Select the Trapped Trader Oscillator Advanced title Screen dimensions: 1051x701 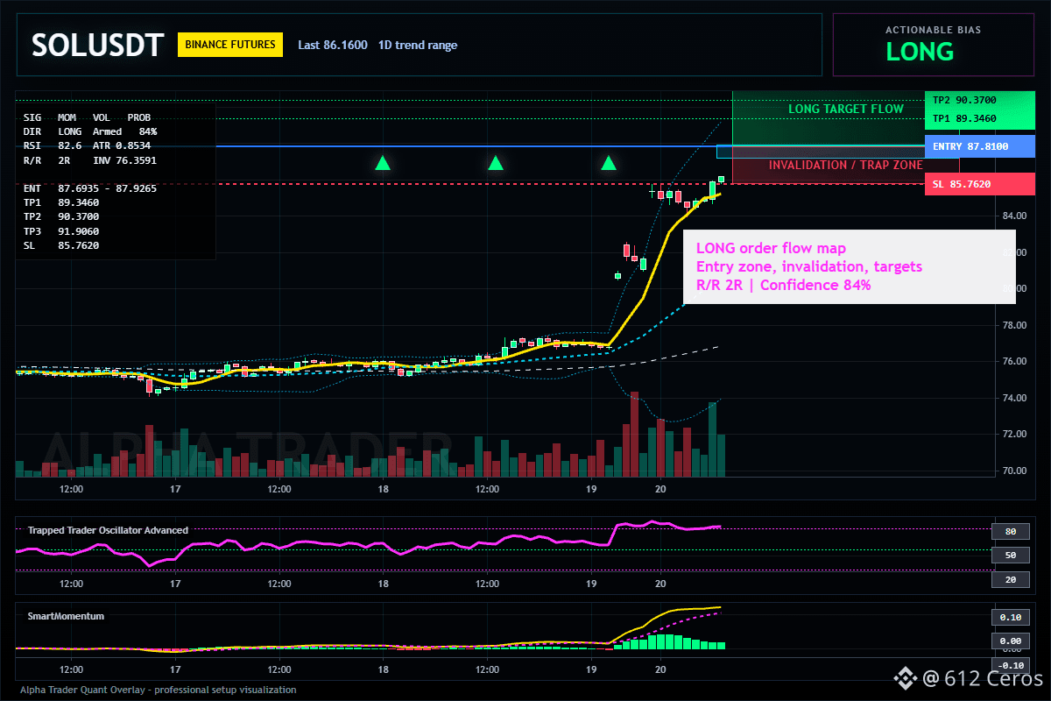point(108,530)
